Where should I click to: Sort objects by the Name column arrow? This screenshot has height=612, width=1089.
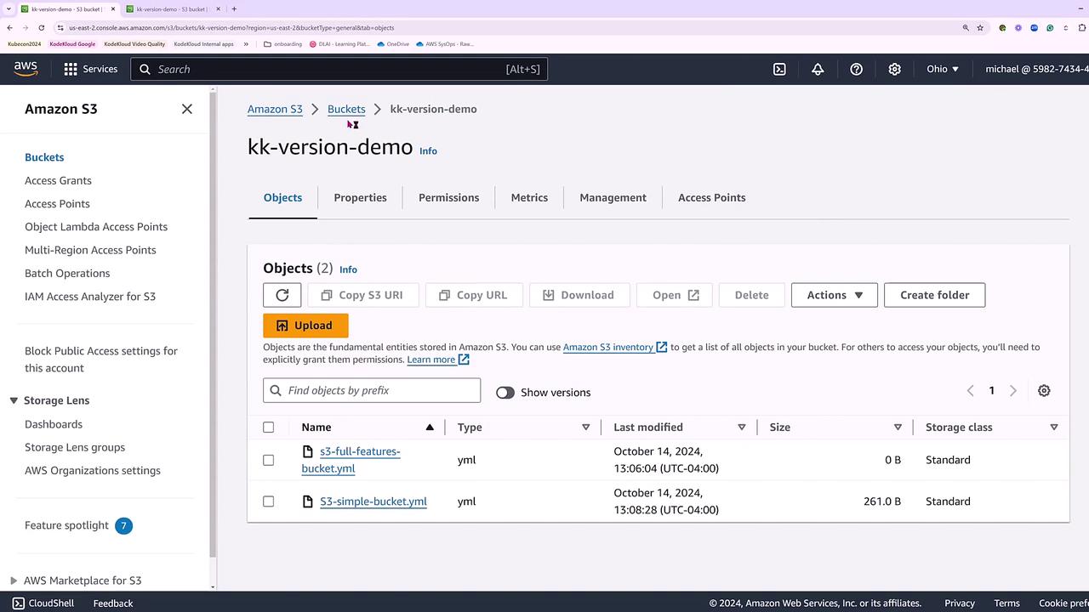coord(430,427)
